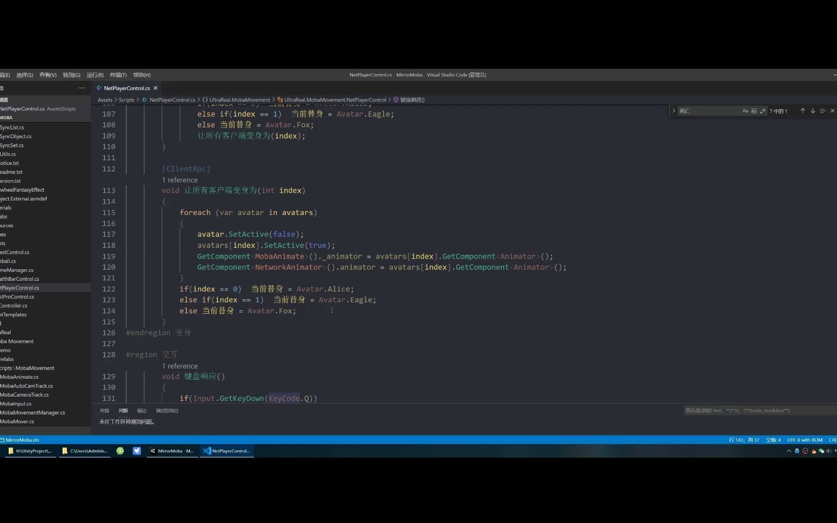Toggle regular expression search in find widget
Image resolution: width=837 pixels, height=523 pixels.
click(x=763, y=111)
